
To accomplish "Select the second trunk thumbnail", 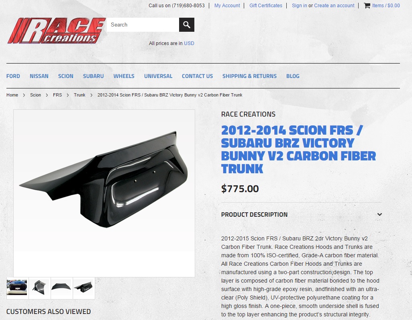I will click(39, 287).
